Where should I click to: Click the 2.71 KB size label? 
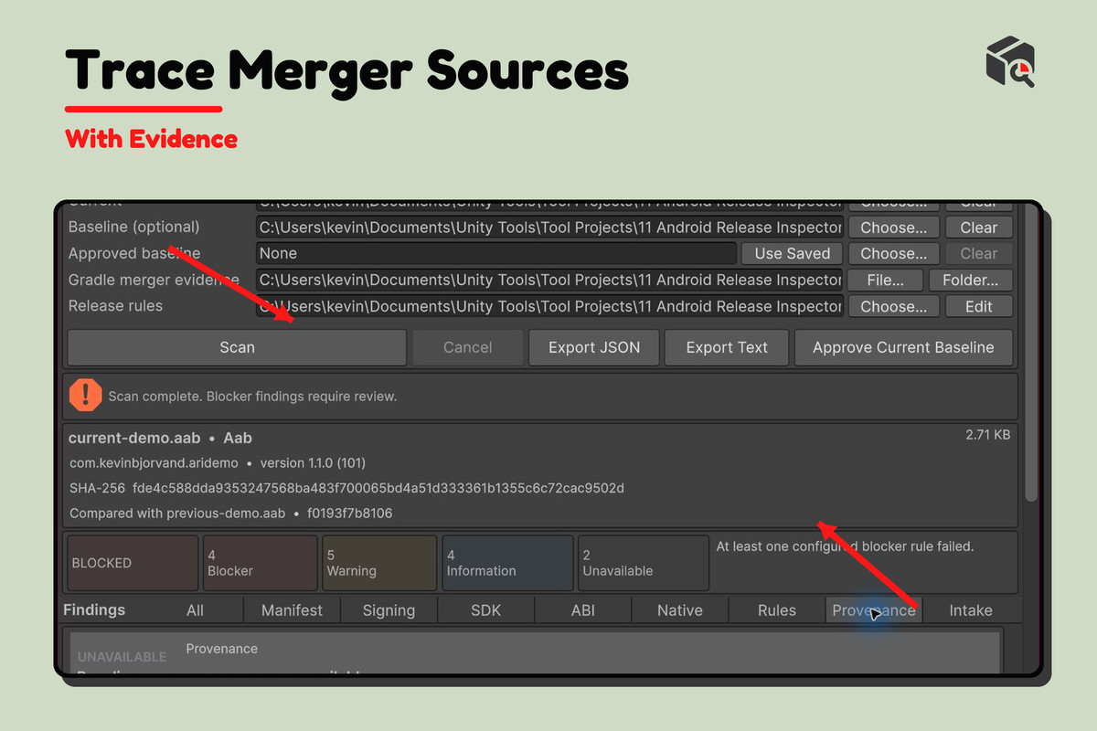coord(987,435)
